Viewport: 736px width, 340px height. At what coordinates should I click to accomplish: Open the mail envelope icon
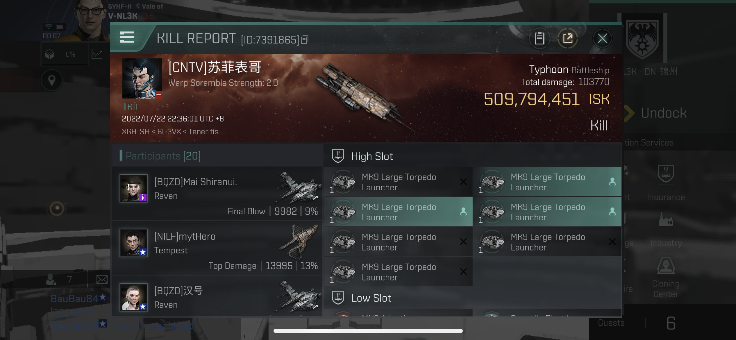point(102,280)
